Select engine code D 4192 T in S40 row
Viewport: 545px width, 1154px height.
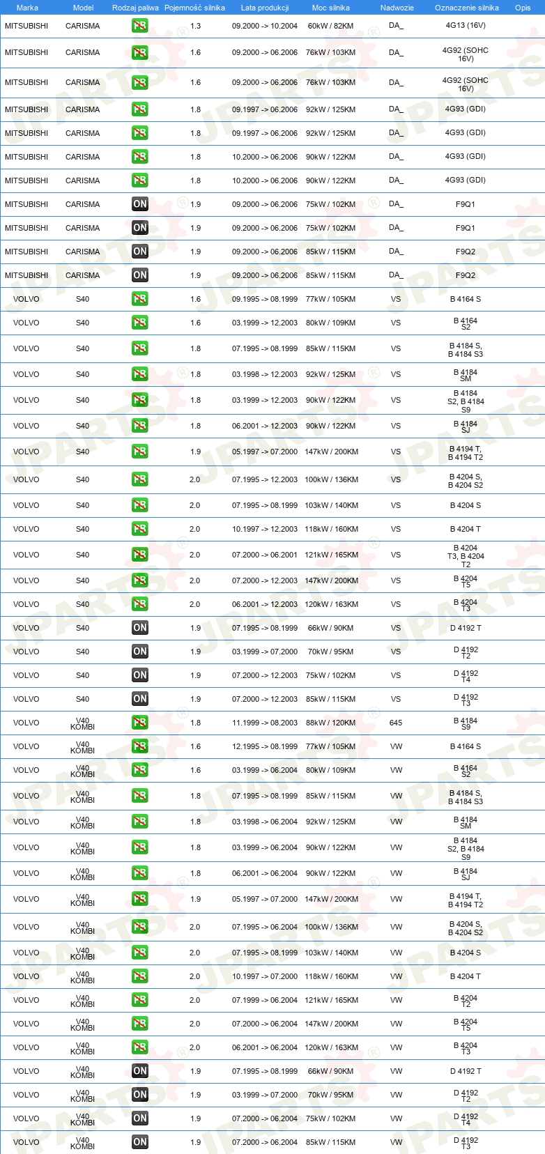click(x=466, y=628)
